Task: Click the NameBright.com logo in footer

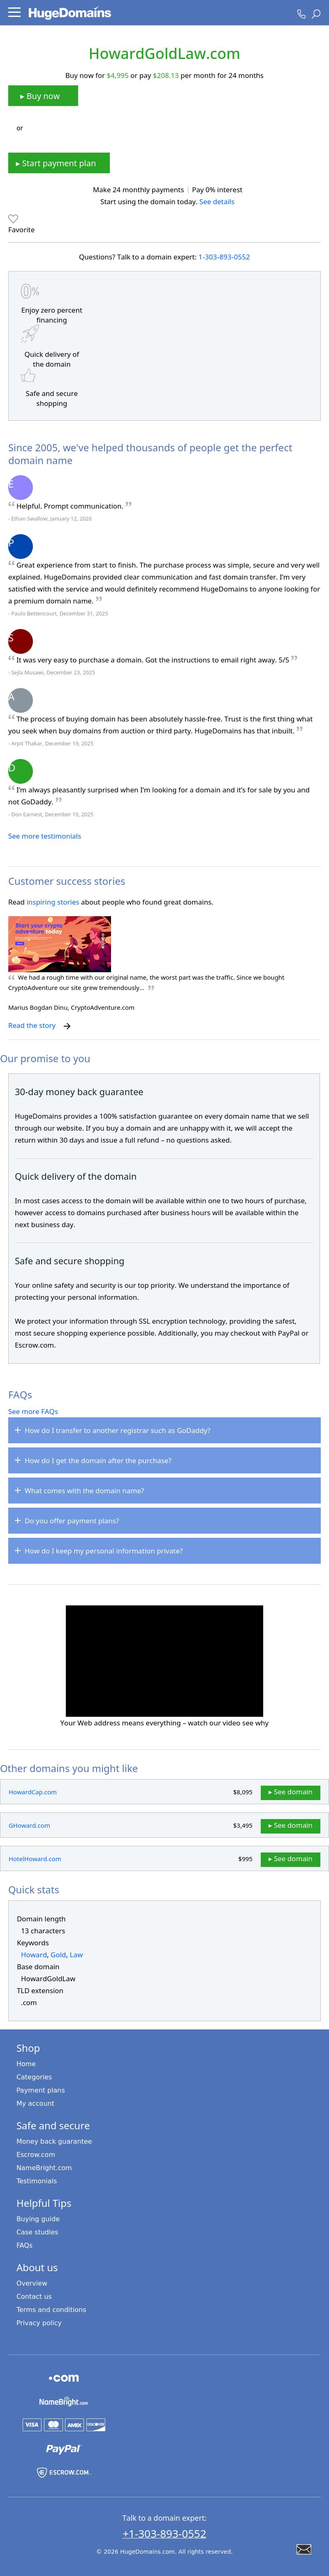Action: (64, 2402)
